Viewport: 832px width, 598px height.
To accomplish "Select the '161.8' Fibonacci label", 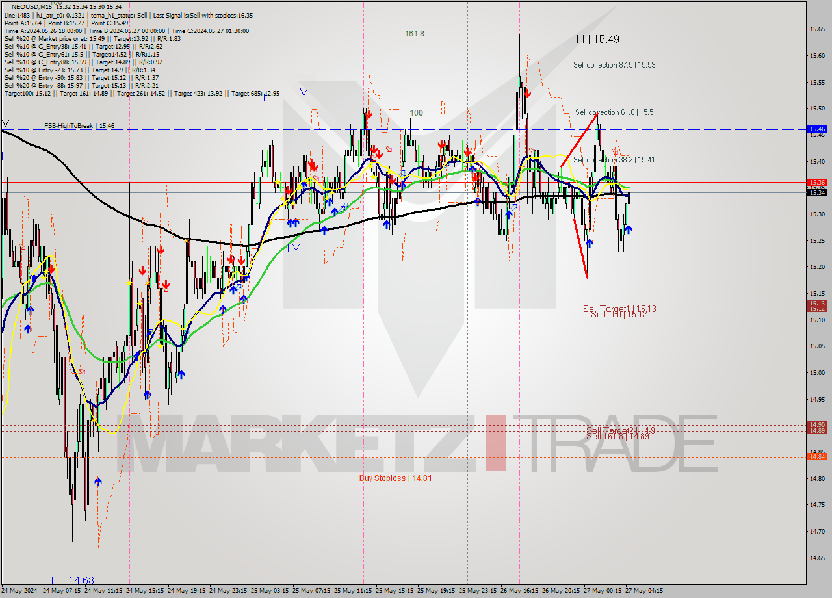I will [x=414, y=33].
